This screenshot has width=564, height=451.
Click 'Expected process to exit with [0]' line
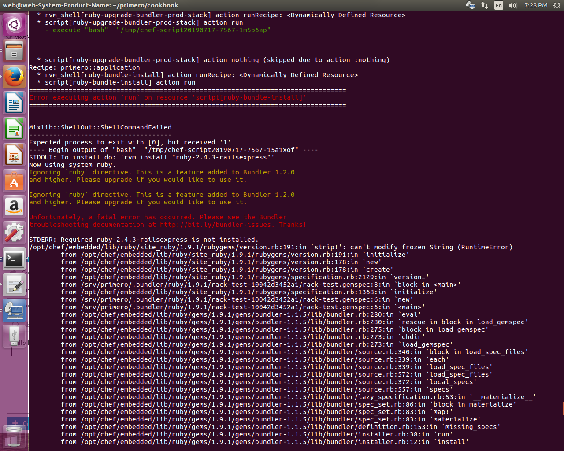click(x=130, y=142)
